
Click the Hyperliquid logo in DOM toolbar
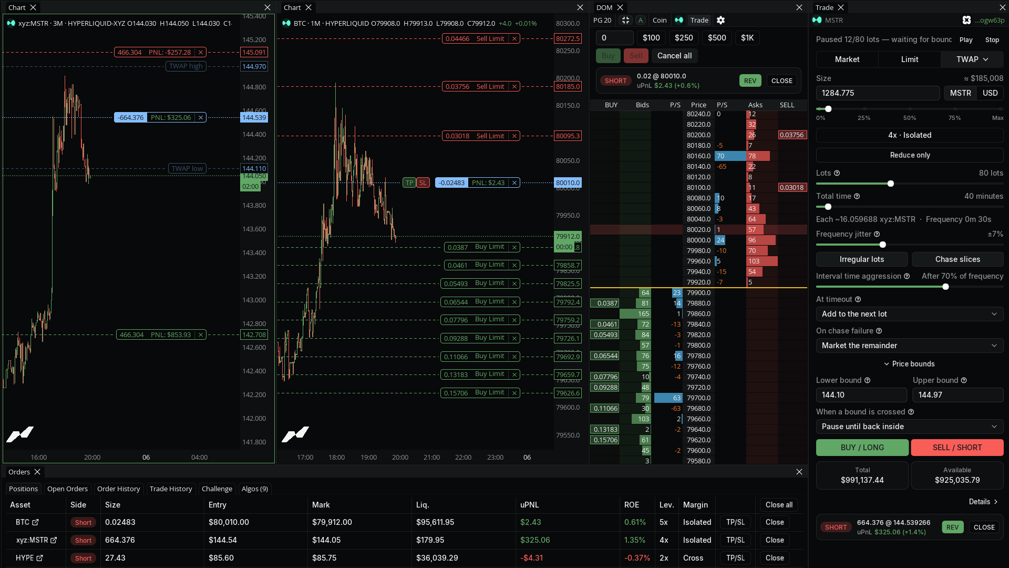point(679,20)
